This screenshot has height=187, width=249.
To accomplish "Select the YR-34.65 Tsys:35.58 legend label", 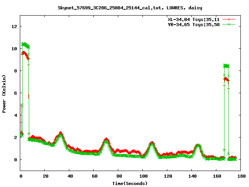I will (194, 25).
